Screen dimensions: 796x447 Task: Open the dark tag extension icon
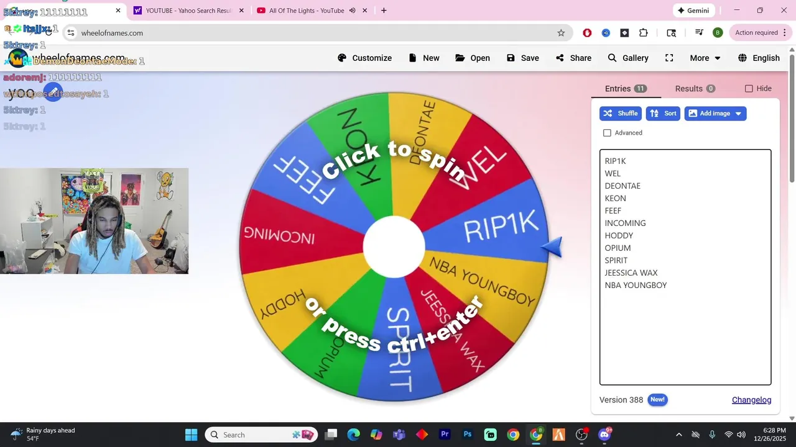624,33
